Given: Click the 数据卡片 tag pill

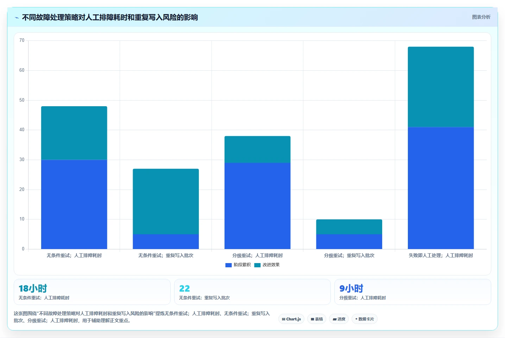Looking at the screenshot, I should 365,319.
